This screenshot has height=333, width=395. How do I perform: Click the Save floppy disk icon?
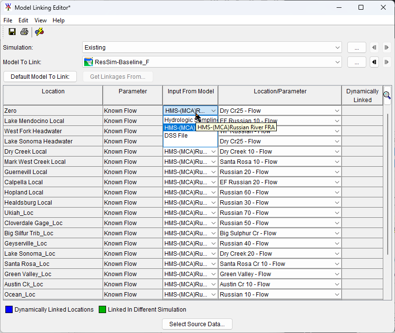12,32
